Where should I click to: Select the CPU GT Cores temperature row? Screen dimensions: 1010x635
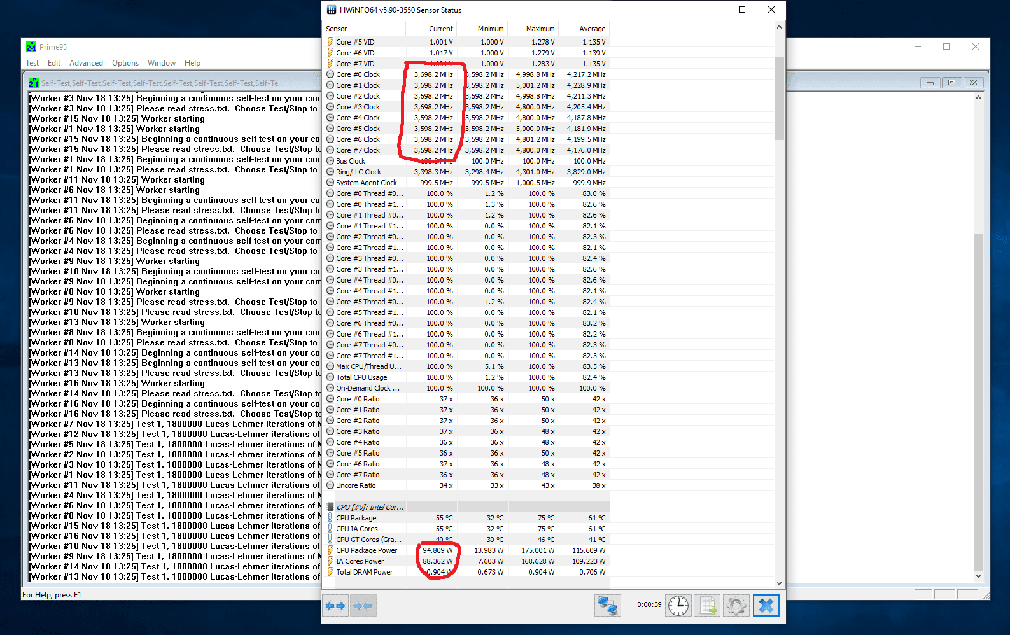click(466, 540)
